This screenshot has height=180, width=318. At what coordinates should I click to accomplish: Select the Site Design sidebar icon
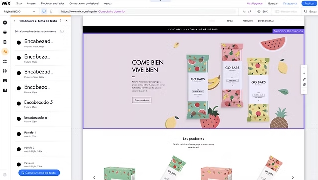[5, 52]
